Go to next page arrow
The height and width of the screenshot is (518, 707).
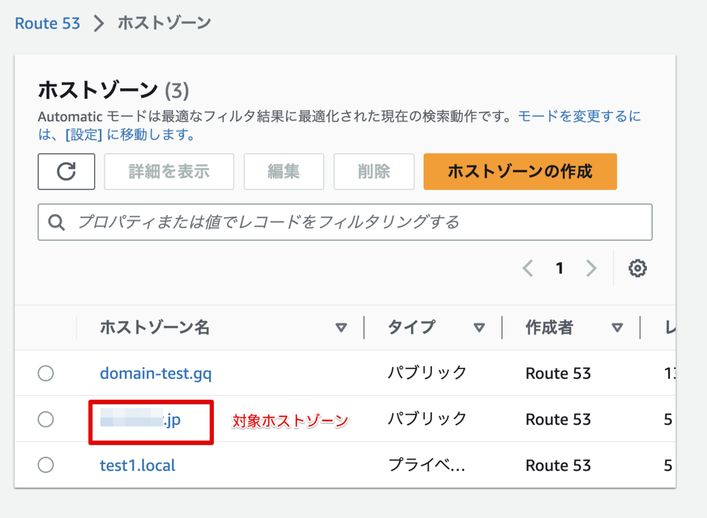pos(591,269)
